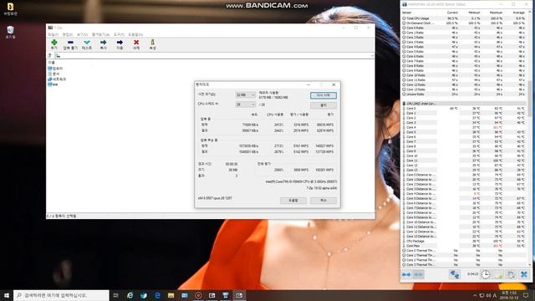Viewport: 535px width, 301px height.
Task: Select the 문서 (Documents) item in 7-Zip list
Action: coord(53,74)
